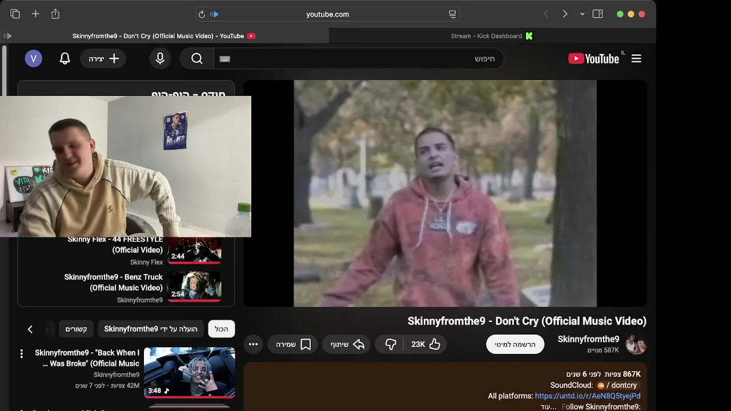Open untd.io All platforms link
The width and height of the screenshot is (731, 411).
point(588,396)
